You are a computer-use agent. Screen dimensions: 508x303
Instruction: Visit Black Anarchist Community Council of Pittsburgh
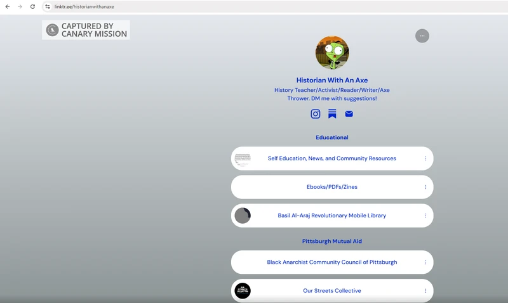(x=331, y=262)
